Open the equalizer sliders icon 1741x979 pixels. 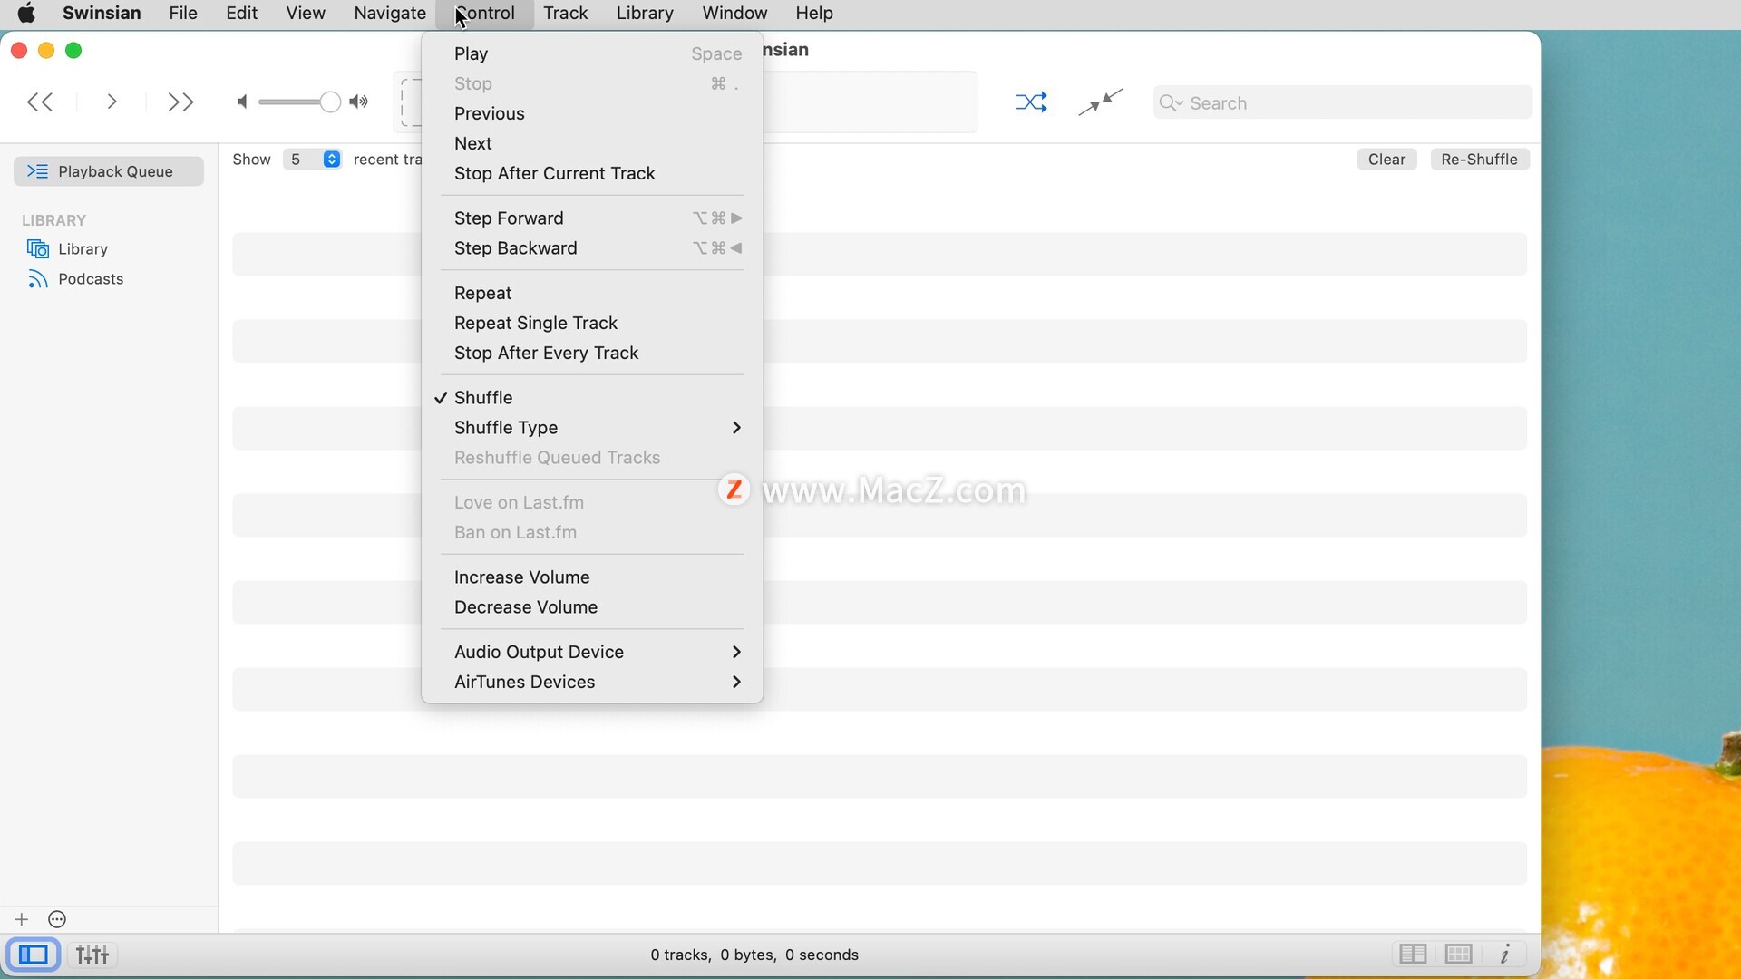pyautogui.click(x=92, y=955)
